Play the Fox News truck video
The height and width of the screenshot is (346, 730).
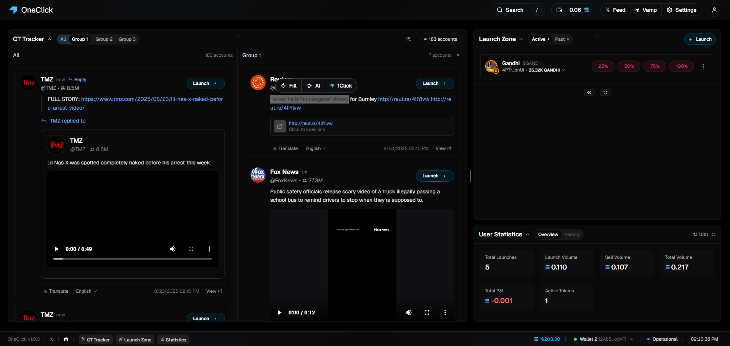[279, 313]
